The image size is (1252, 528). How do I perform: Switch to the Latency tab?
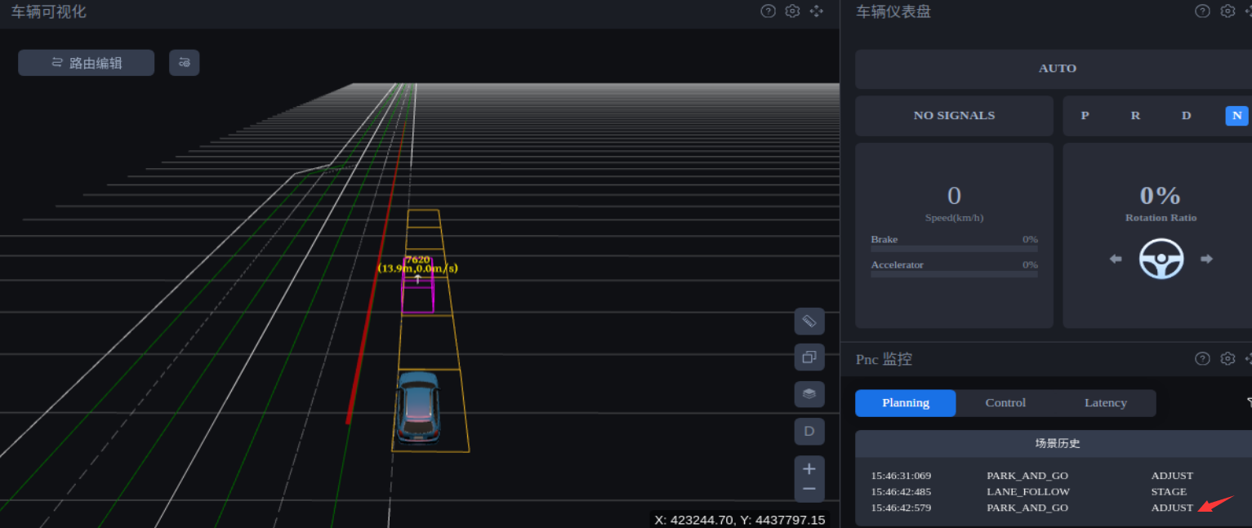(1105, 403)
